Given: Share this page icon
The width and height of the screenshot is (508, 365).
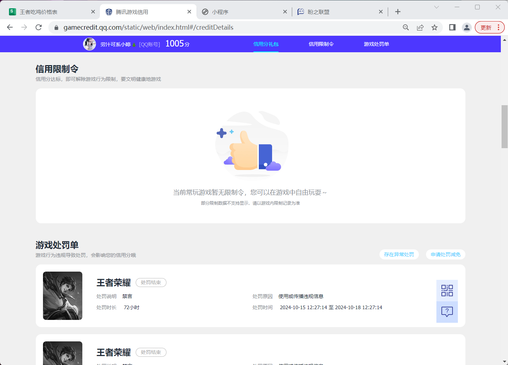Looking at the screenshot, I should pos(420,28).
